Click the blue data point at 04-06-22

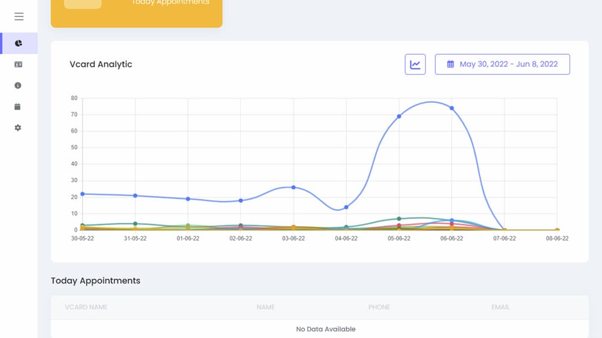[x=346, y=207]
